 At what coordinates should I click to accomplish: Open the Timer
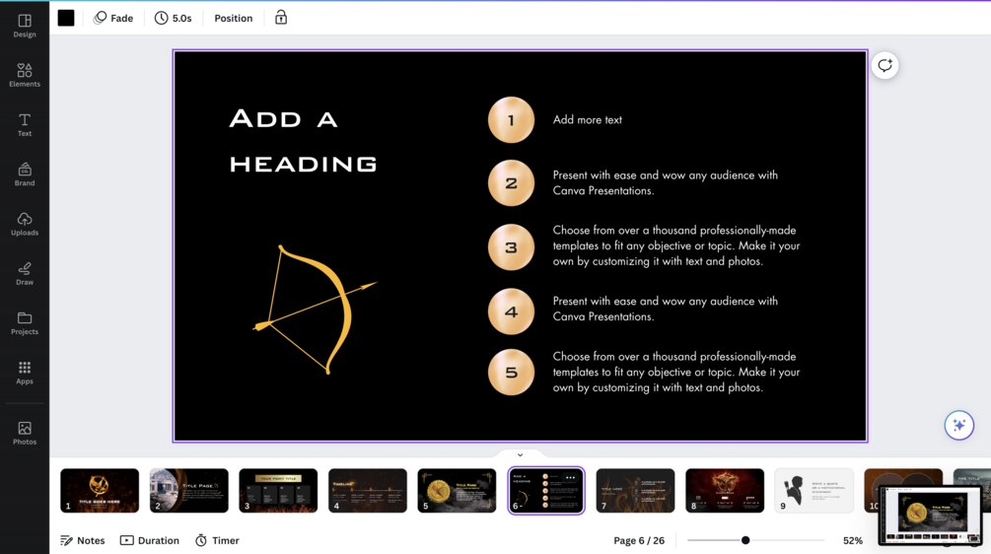coord(217,540)
